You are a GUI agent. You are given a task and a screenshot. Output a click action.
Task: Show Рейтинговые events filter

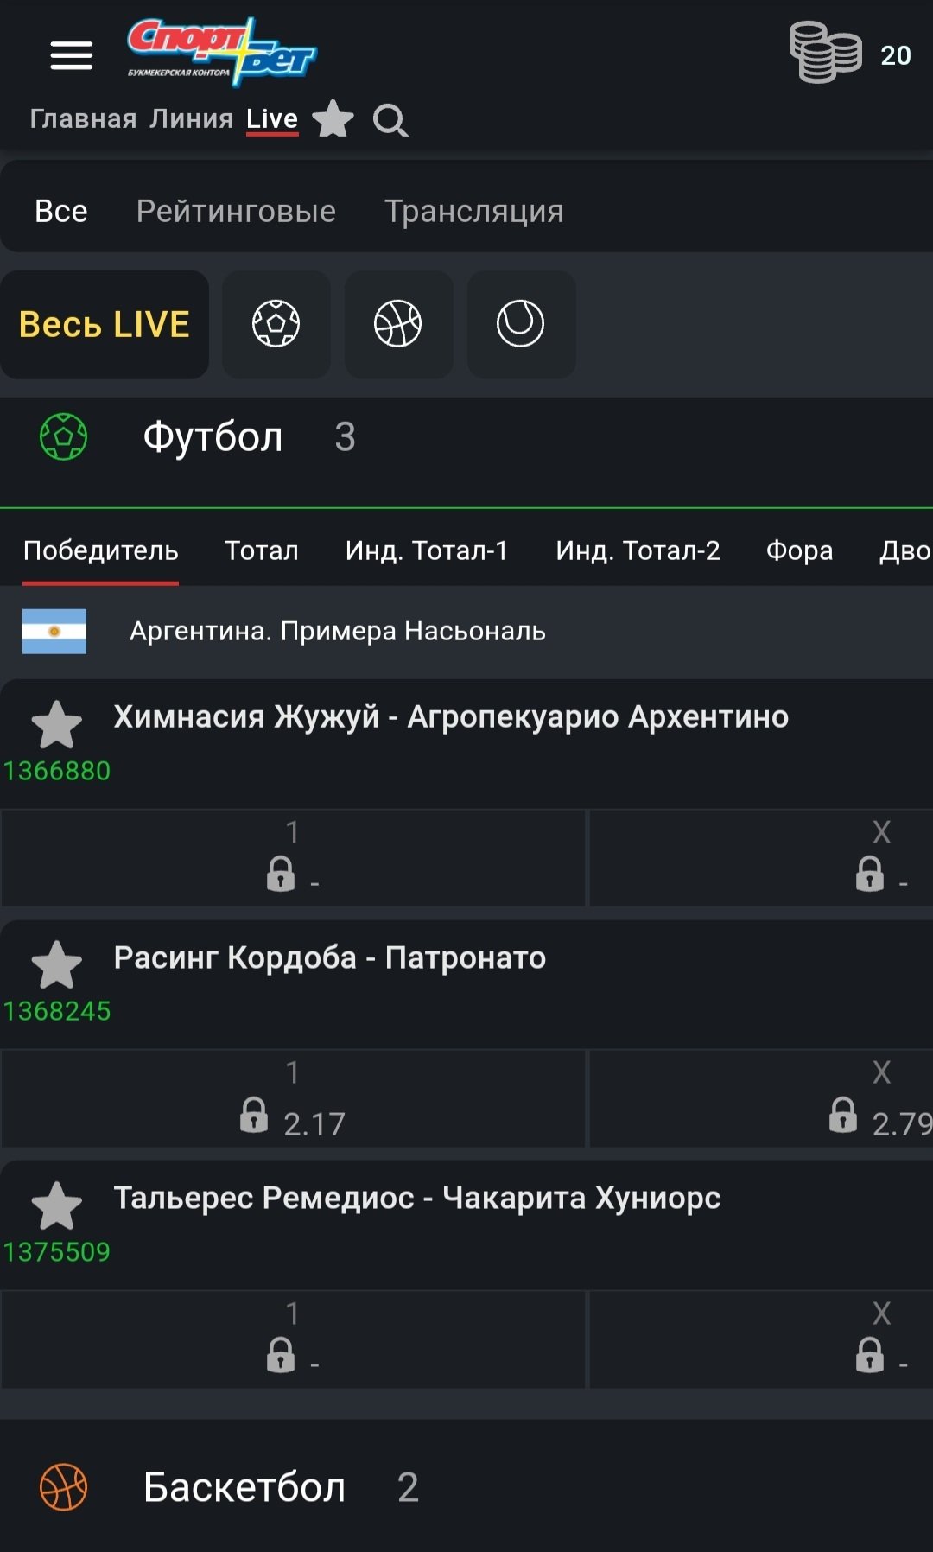point(236,211)
